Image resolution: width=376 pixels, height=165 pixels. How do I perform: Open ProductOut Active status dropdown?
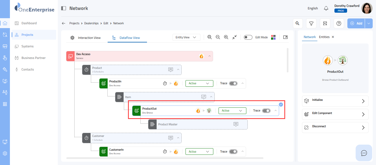[x=232, y=110]
